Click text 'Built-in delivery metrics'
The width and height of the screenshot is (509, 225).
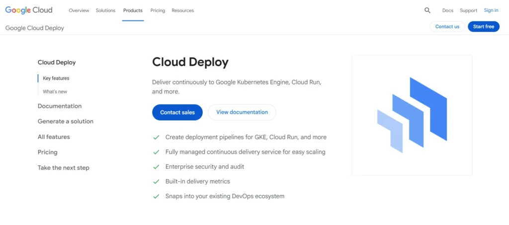click(198, 181)
